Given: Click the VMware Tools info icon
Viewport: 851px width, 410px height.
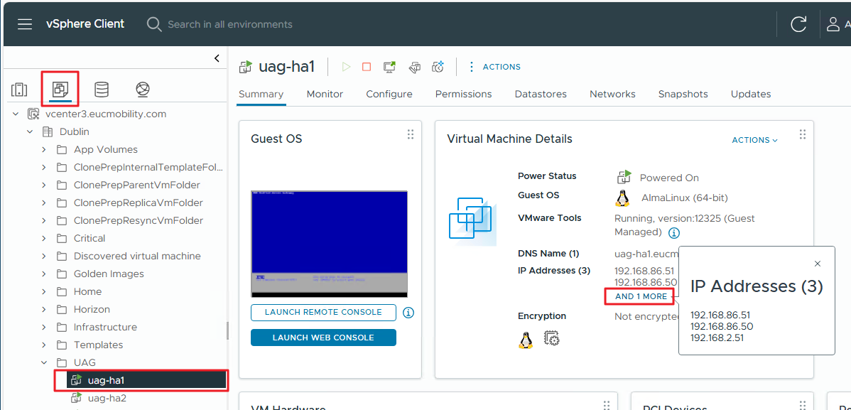Looking at the screenshot, I should coord(674,233).
